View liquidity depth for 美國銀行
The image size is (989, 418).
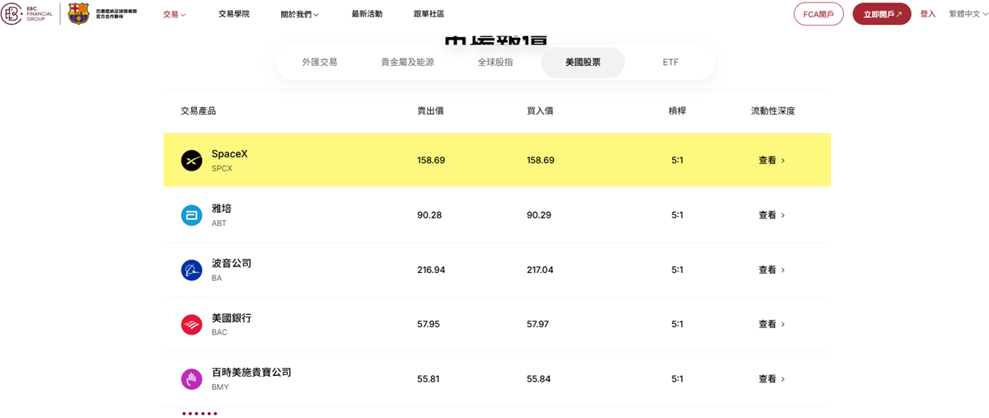(x=771, y=324)
